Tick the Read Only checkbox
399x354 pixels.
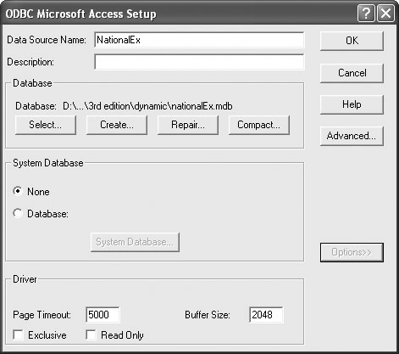point(91,335)
